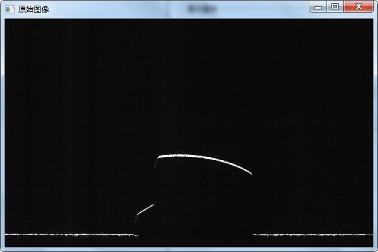The image size is (378, 252).
Task: Click the right horizontal white baseline
Action: (x=312, y=234)
